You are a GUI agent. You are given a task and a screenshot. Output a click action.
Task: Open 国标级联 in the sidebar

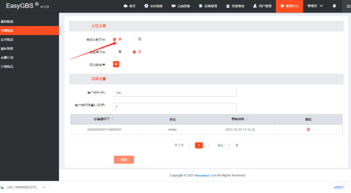(x=29, y=48)
